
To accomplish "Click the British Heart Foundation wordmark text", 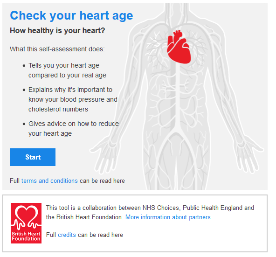I will (26, 236).
